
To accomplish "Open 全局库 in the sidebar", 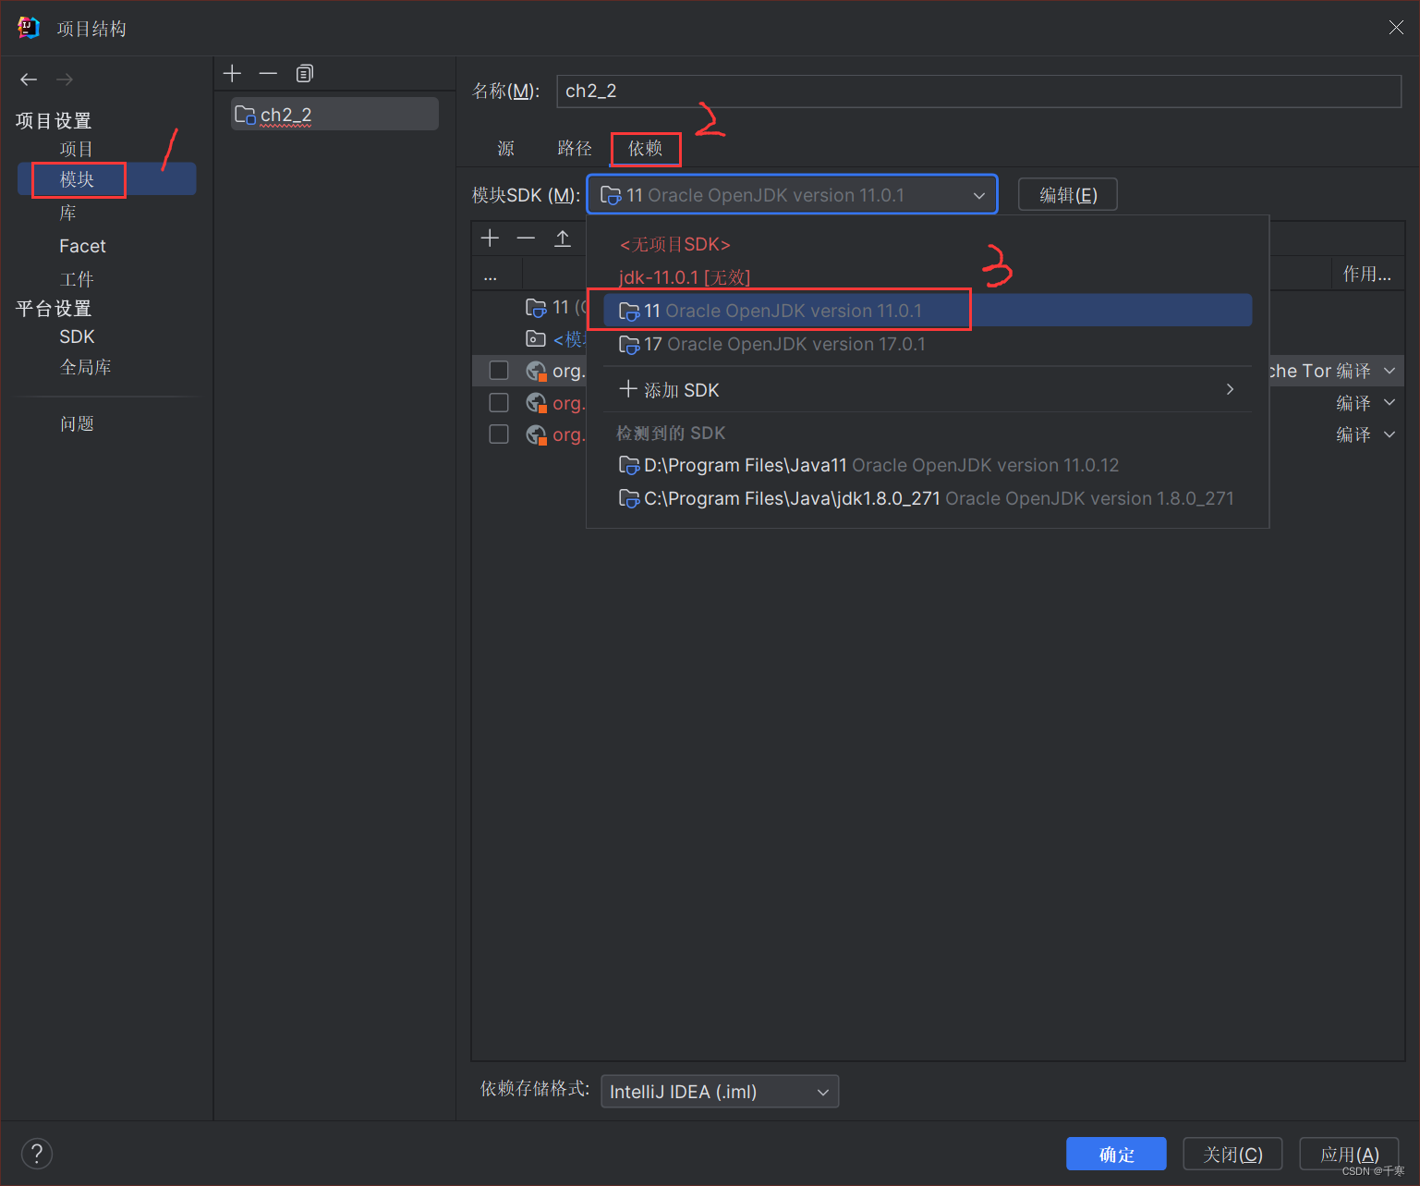I will pyautogui.click(x=86, y=367).
